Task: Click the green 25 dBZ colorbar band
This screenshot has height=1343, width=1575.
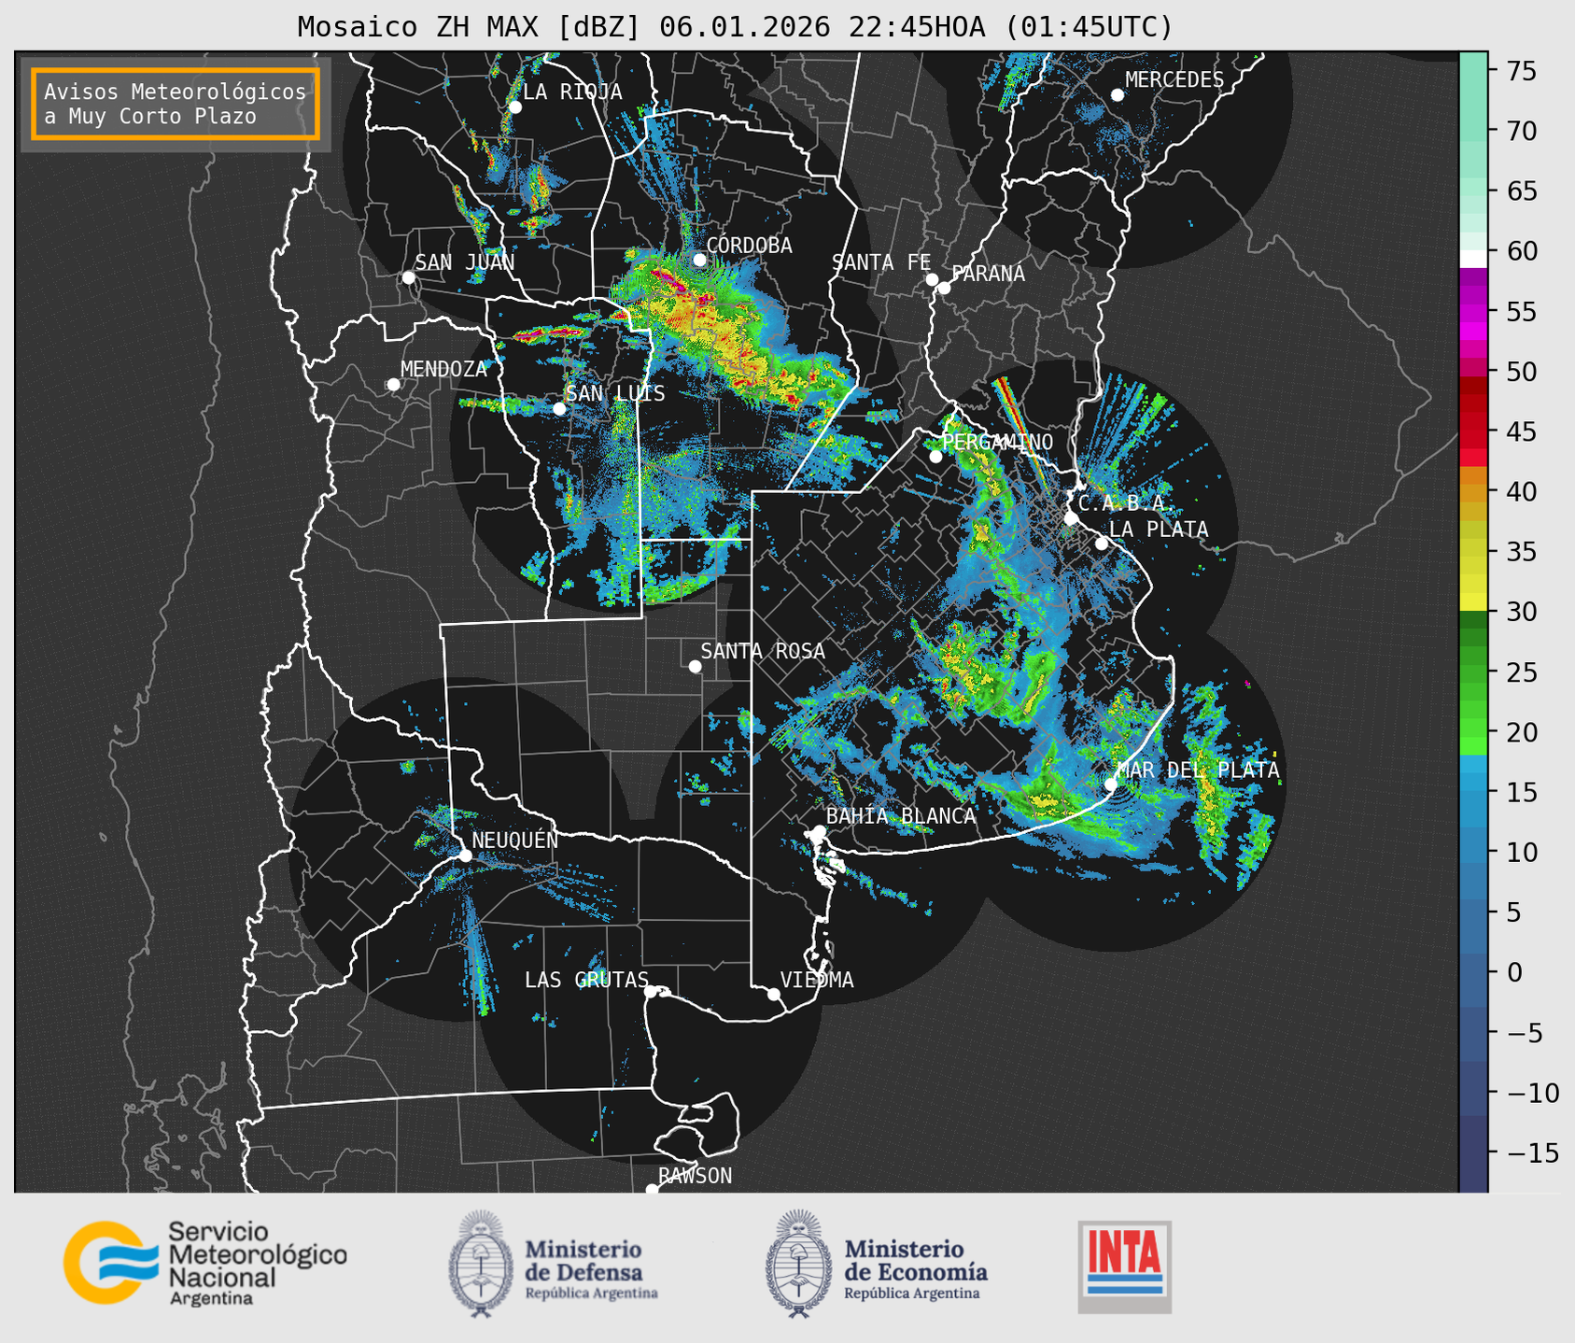Action: point(1473,671)
